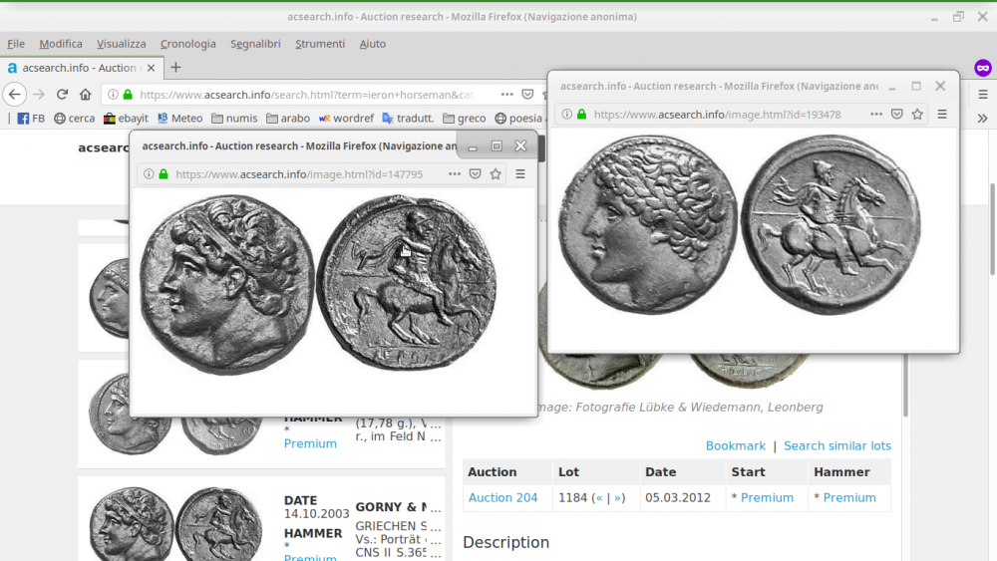Open Aiuto menu
997x561 pixels.
coord(373,44)
